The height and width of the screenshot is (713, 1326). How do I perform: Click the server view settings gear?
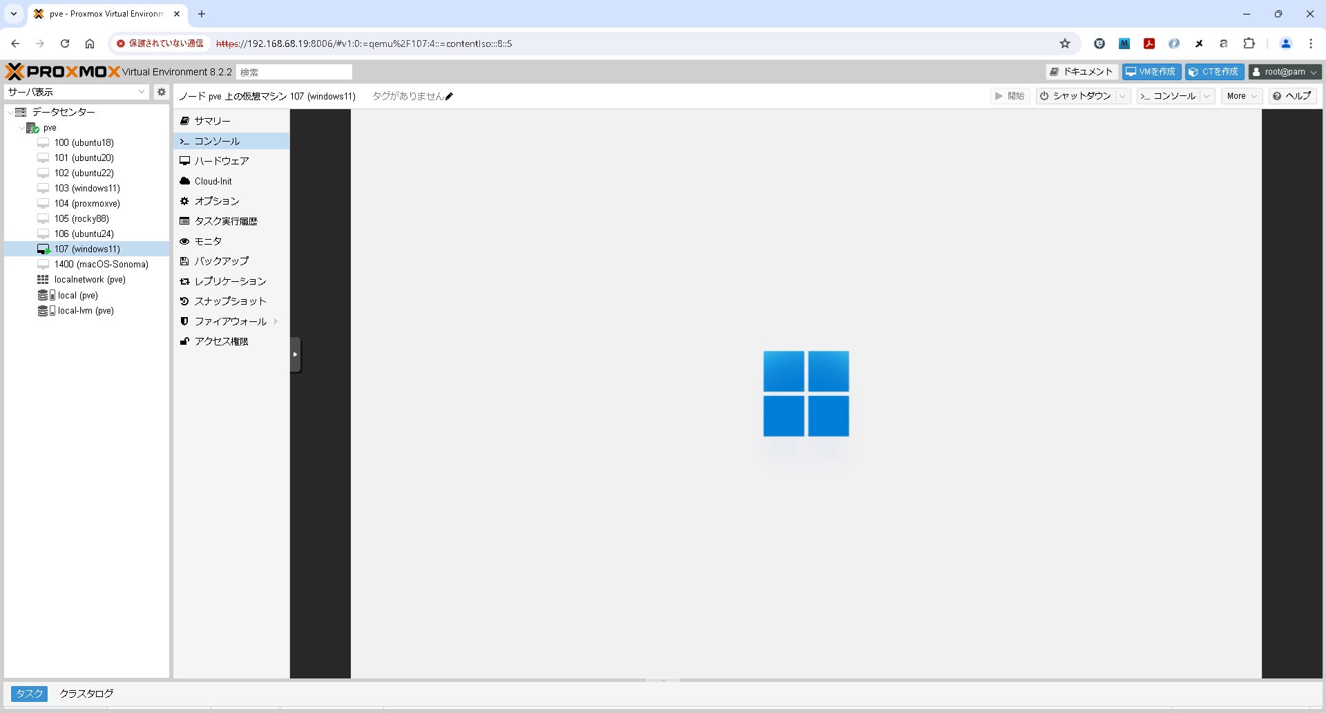(162, 91)
